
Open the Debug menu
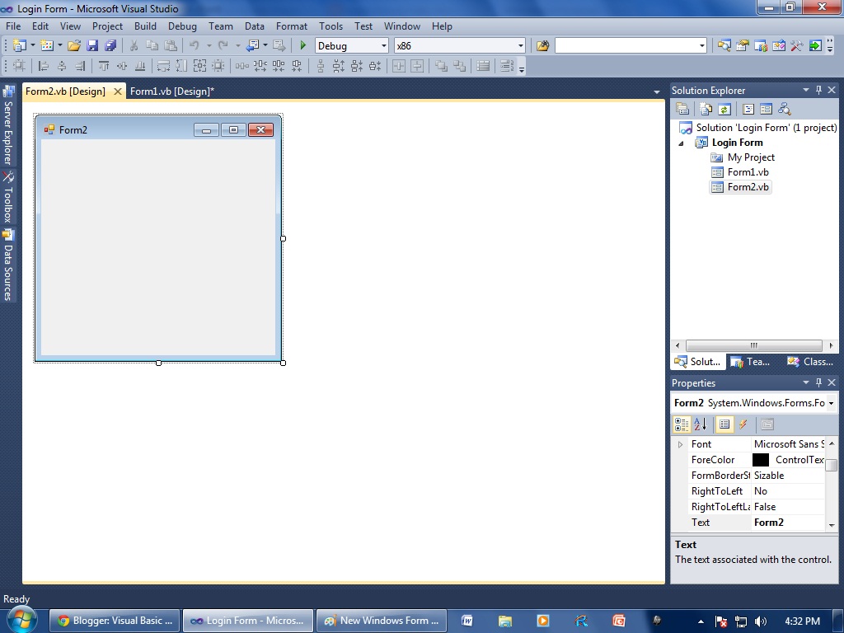(x=182, y=26)
